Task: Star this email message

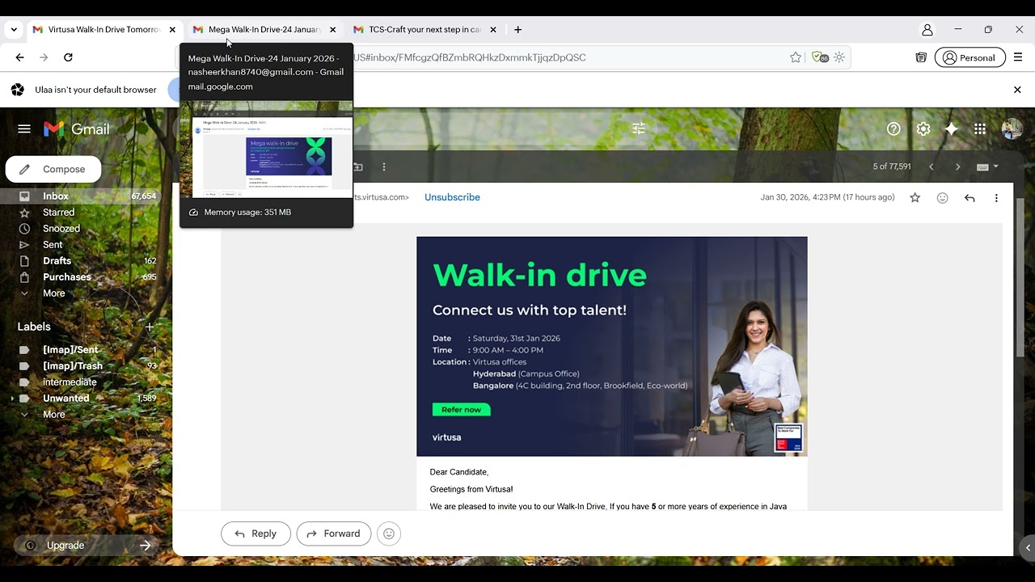Action: [x=915, y=198]
